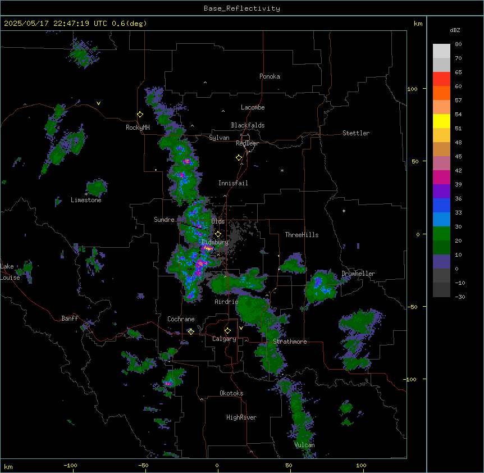Click the km unit label at bottom left

[x=8, y=467]
